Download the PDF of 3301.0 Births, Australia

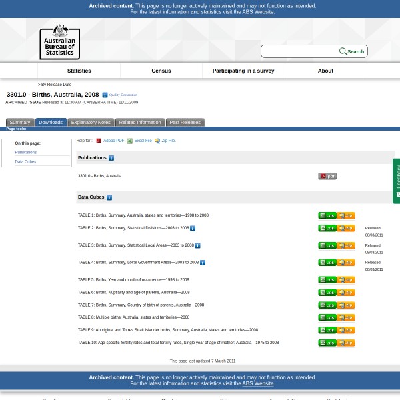327,176
